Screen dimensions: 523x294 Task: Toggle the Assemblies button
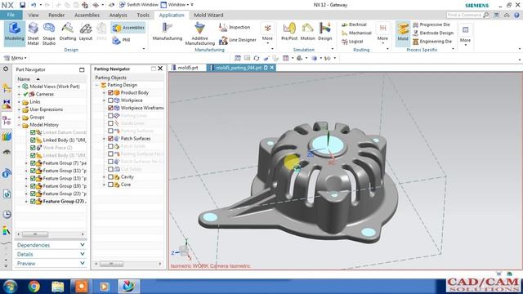128,28
